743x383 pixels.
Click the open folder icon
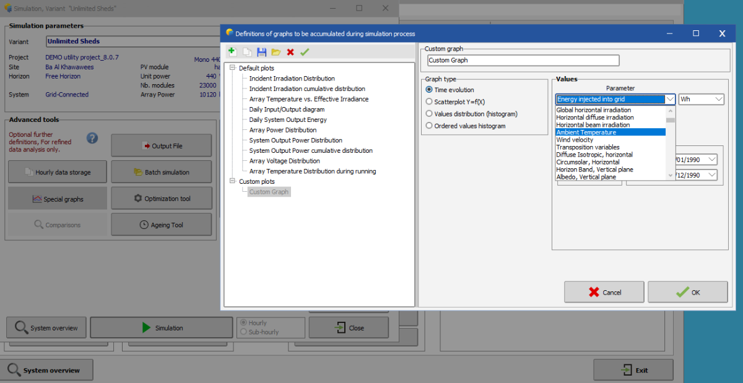(276, 52)
